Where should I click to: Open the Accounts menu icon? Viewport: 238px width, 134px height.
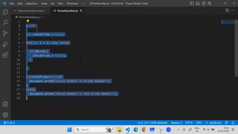(x=5, y=104)
